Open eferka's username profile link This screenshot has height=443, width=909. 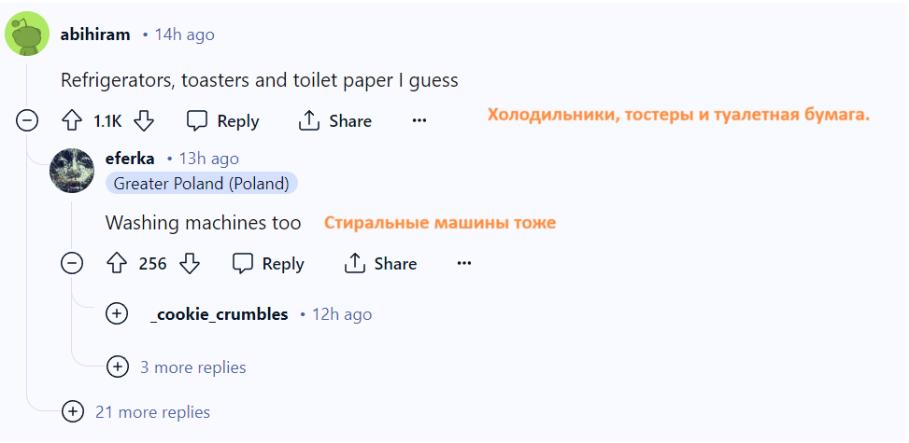tap(130, 159)
